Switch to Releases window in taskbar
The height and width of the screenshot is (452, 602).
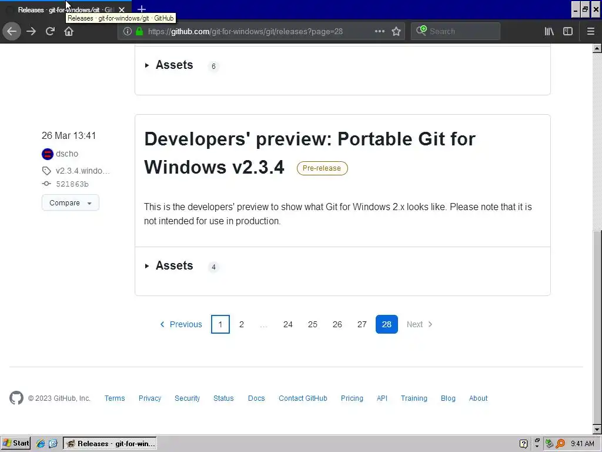(110, 444)
